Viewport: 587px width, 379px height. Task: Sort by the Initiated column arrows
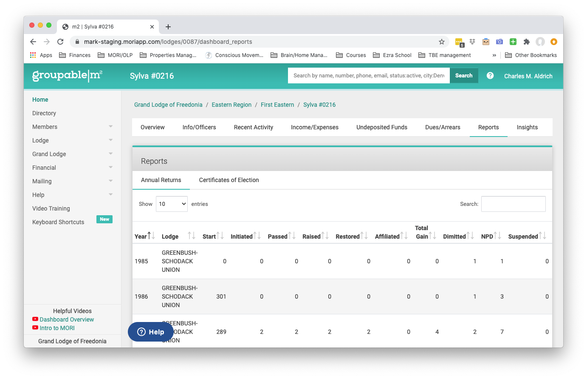(257, 236)
